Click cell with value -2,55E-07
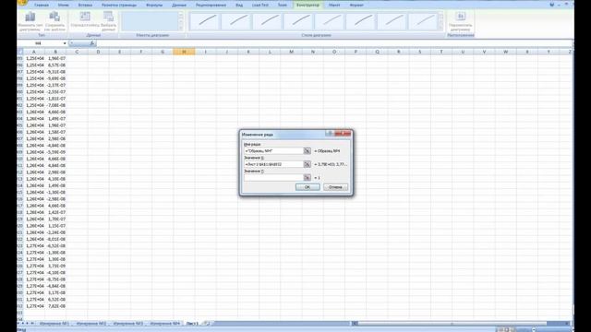The height and width of the screenshot is (332, 591). [x=55, y=92]
